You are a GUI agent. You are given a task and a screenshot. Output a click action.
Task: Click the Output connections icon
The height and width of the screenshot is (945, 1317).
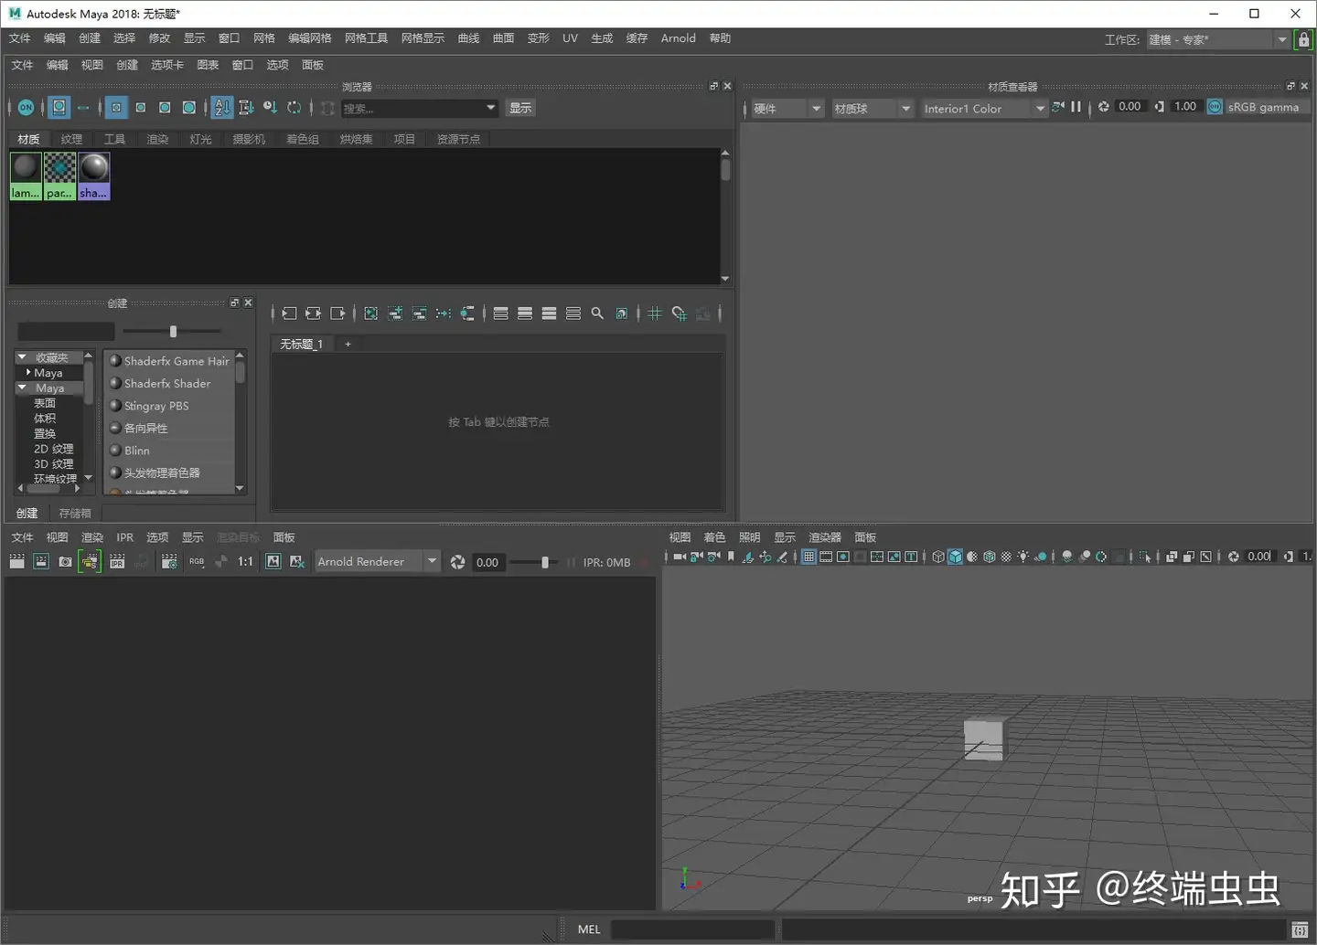337,313
